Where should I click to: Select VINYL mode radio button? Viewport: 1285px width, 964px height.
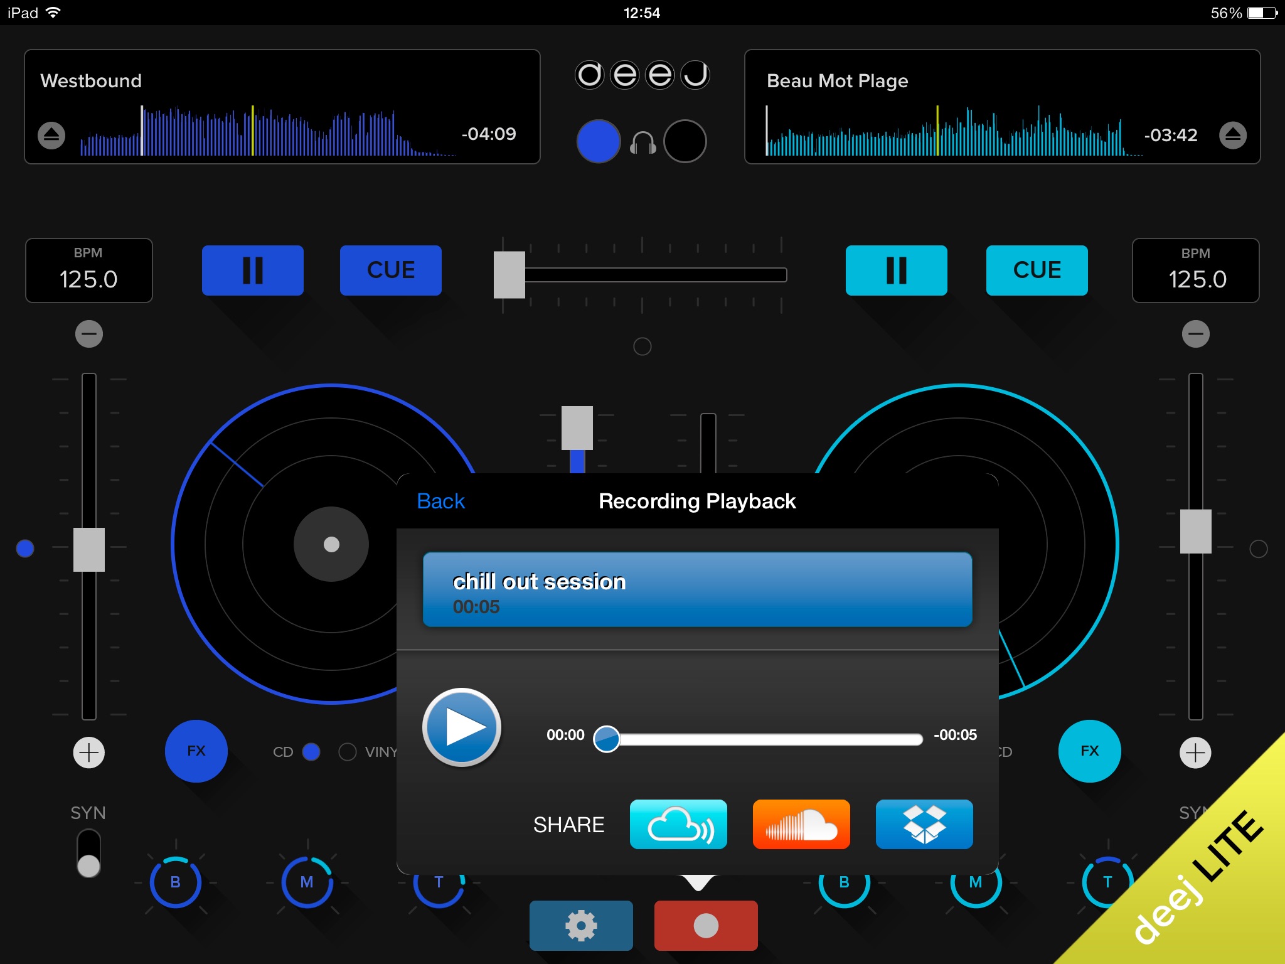click(x=348, y=751)
